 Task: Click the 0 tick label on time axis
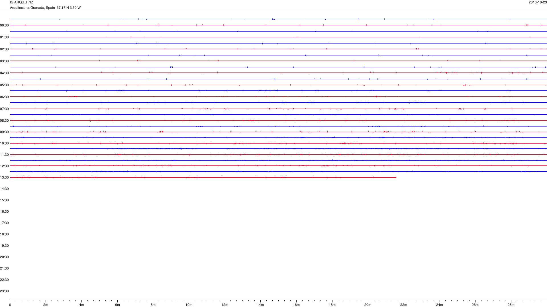(x=10, y=305)
